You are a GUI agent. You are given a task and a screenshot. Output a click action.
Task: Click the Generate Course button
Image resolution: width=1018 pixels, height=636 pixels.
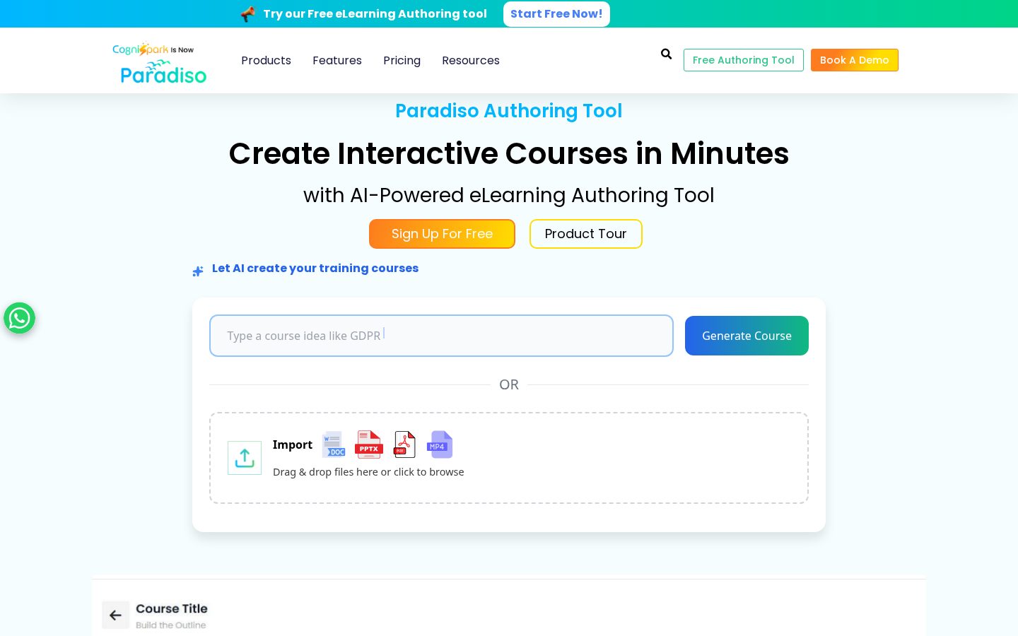click(x=747, y=336)
